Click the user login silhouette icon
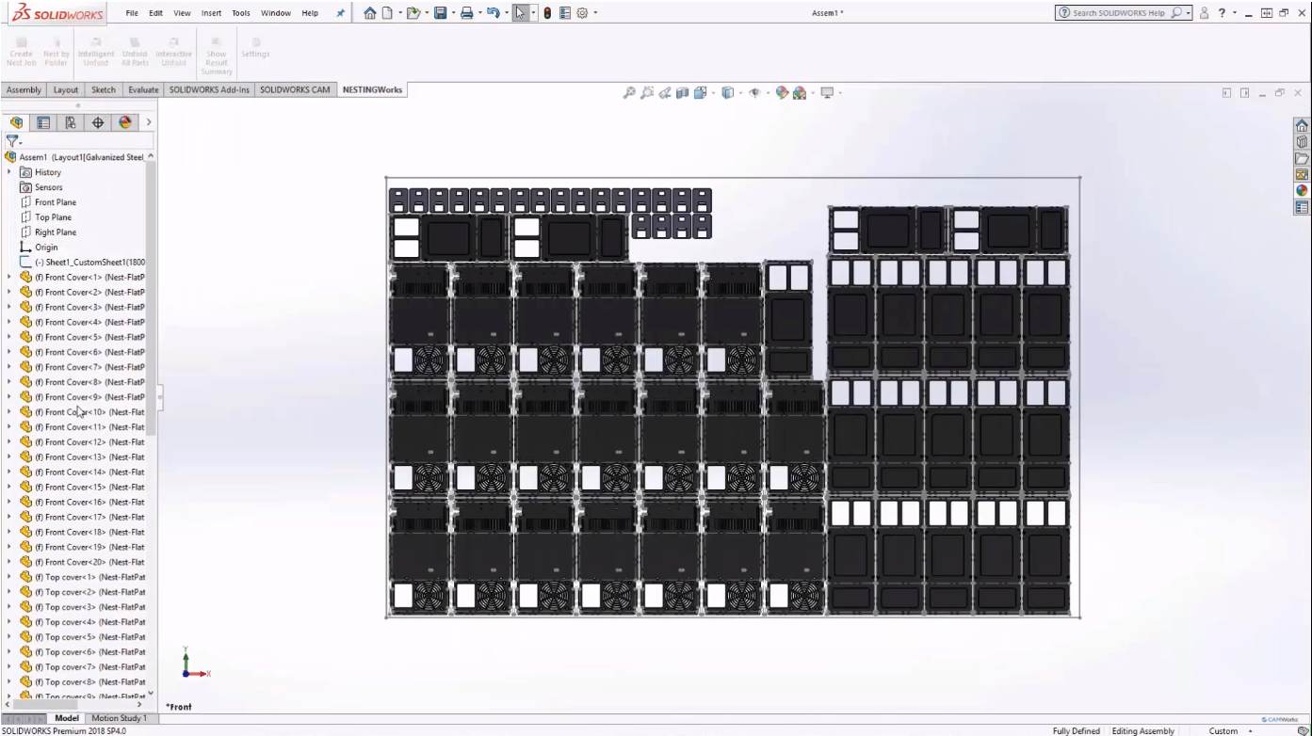1312x736 pixels. [x=1204, y=13]
